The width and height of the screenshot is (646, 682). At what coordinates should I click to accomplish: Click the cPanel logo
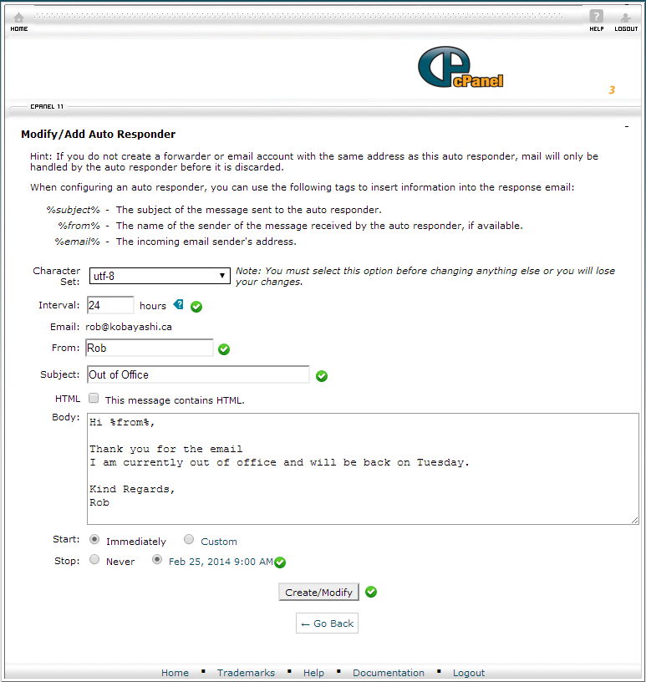(460, 68)
